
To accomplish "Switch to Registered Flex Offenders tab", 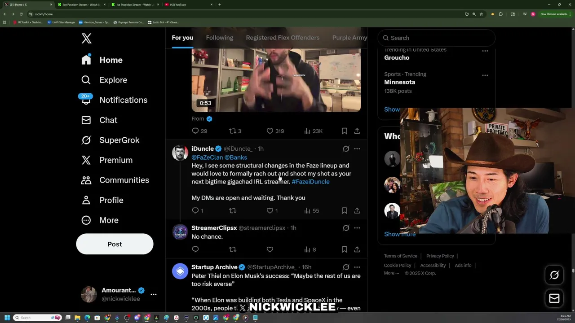I will tap(283, 38).
